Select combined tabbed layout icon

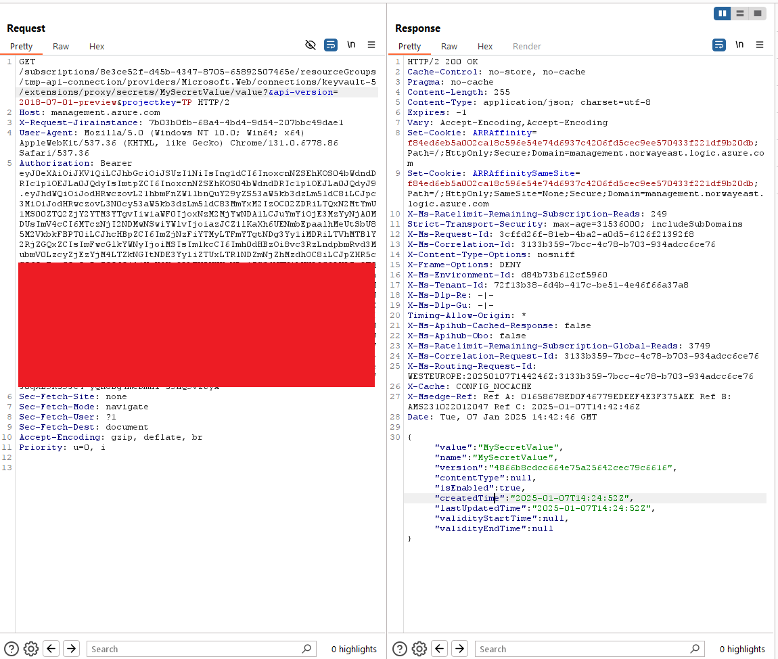pos(758,14)
